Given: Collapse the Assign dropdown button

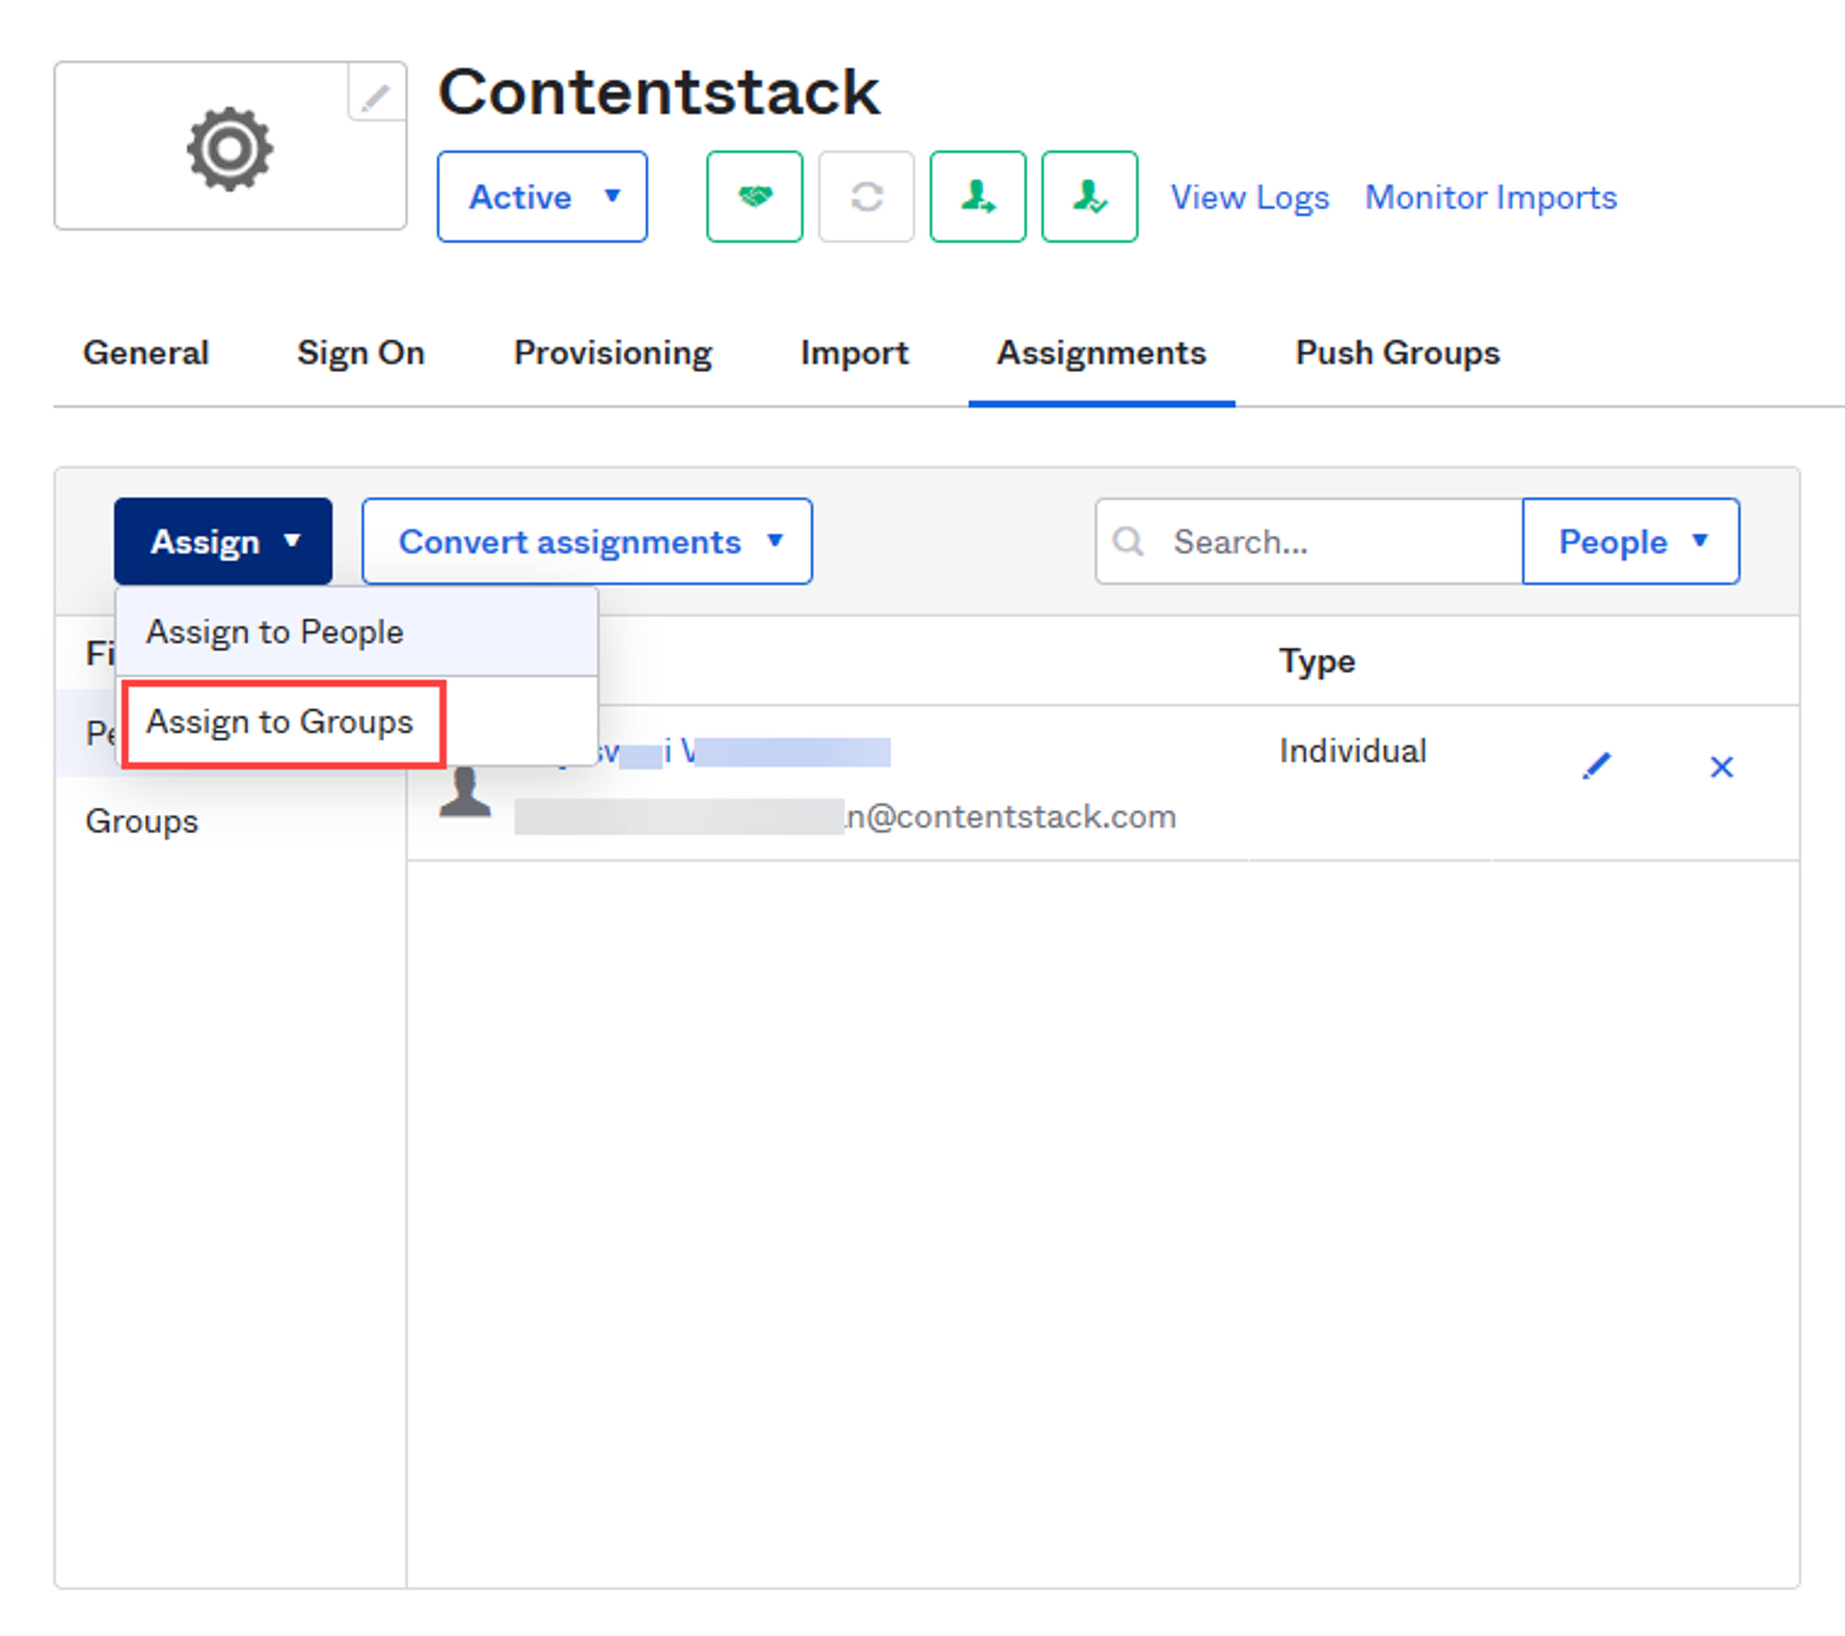Looking at the screenshot, I should click(223, 541).
